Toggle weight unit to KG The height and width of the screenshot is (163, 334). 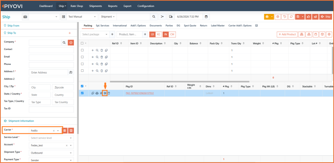158,34
